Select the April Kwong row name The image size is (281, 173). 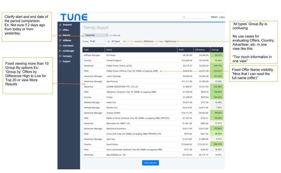tap(112, 81)
